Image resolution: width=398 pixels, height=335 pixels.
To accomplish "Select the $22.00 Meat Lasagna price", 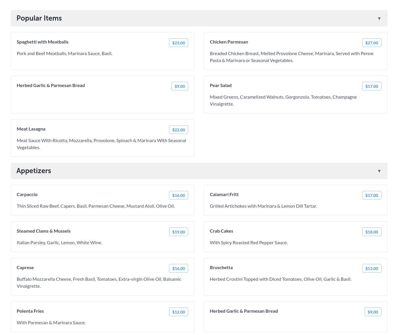I will click(178, 130).
